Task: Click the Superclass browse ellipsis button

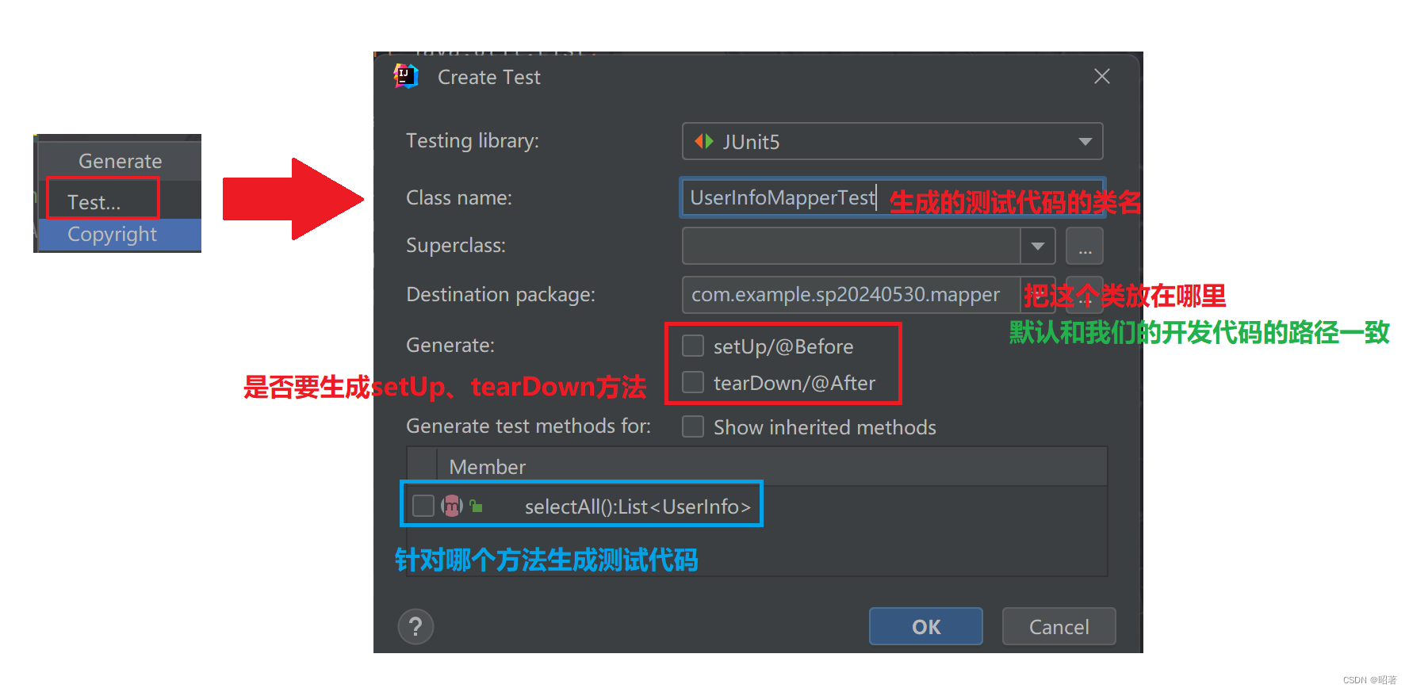Action: coord(1085,246)
